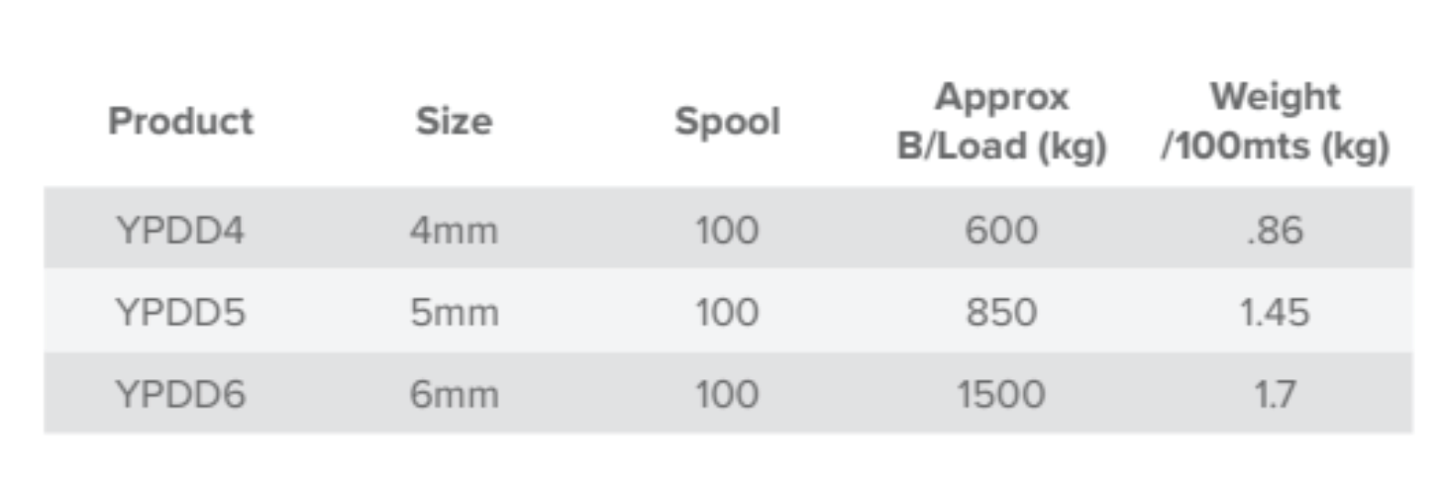This screenshot has width=1439, height=495.
Task: Select the 600 breaking load value
Action: coord(1001,231)
